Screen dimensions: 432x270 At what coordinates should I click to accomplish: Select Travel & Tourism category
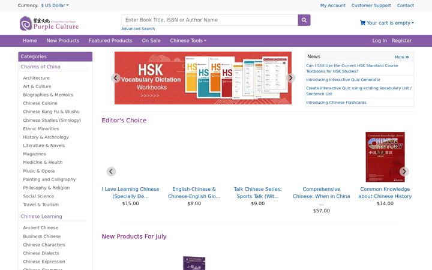pyautogui.click(x=41, y=205)
